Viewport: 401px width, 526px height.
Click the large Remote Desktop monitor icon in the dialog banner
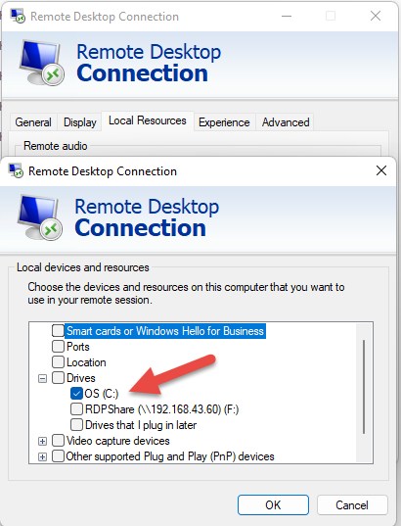tap(40, 217)
